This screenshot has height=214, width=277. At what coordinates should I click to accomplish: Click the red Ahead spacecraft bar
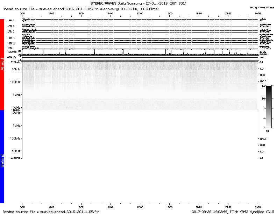click(x=2, y=65)
